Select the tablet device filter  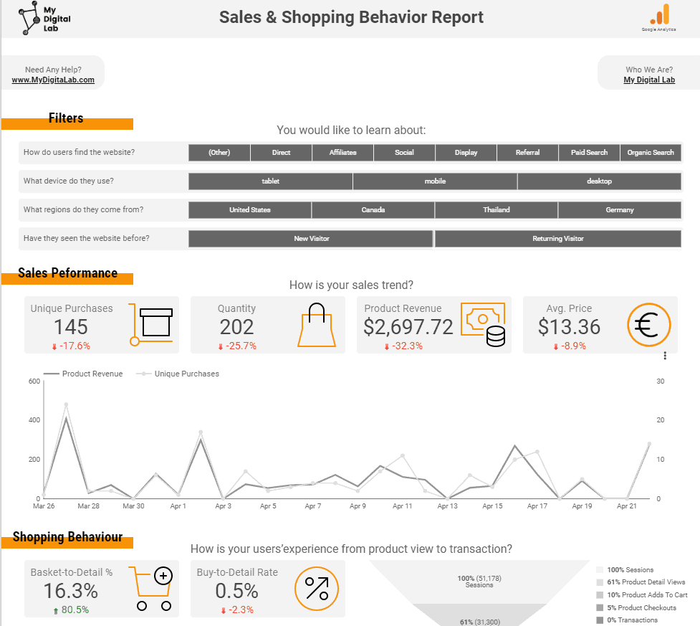271,181
